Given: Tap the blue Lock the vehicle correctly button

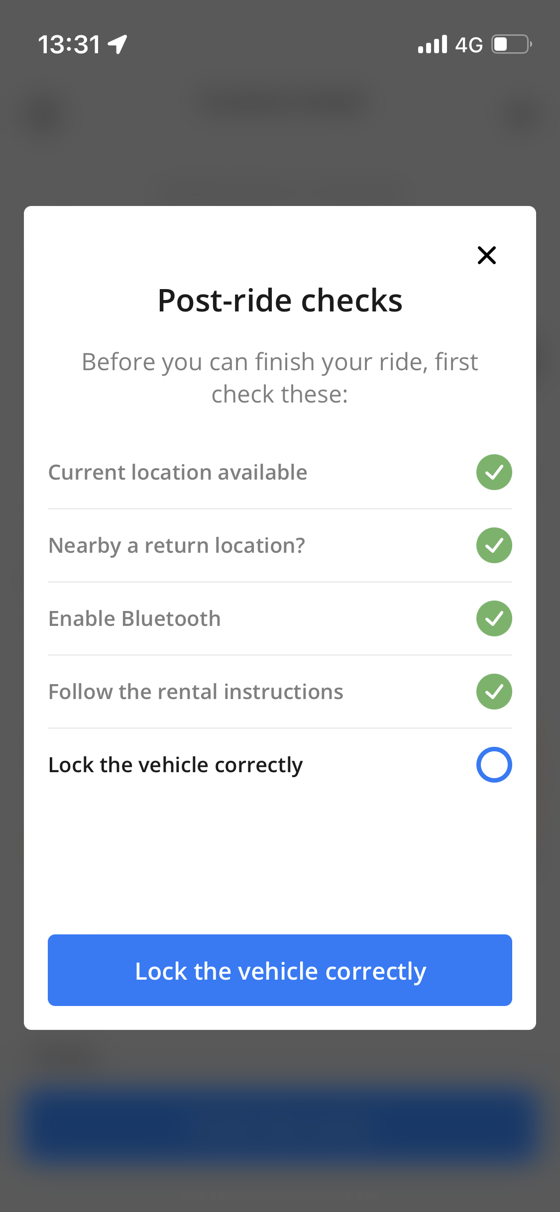Looking at the screenshot, I should coord(280,970).
